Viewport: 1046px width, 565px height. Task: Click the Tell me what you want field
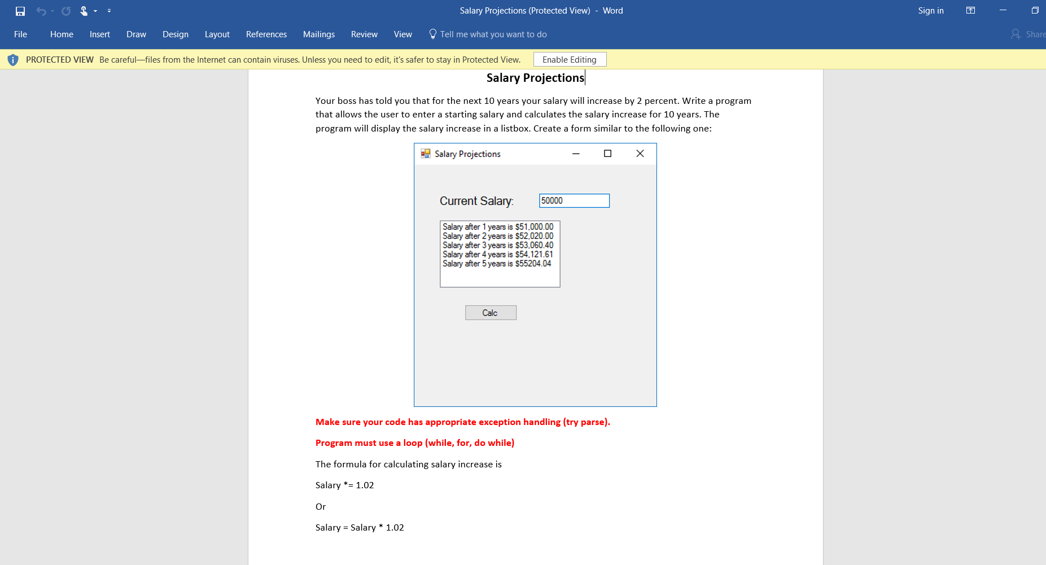[x=493, y=34]
